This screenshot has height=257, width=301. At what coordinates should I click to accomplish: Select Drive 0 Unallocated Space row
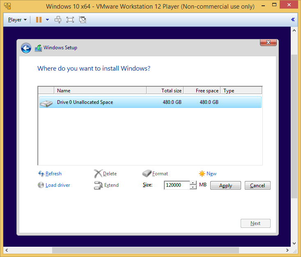click(x=150, y=102)
